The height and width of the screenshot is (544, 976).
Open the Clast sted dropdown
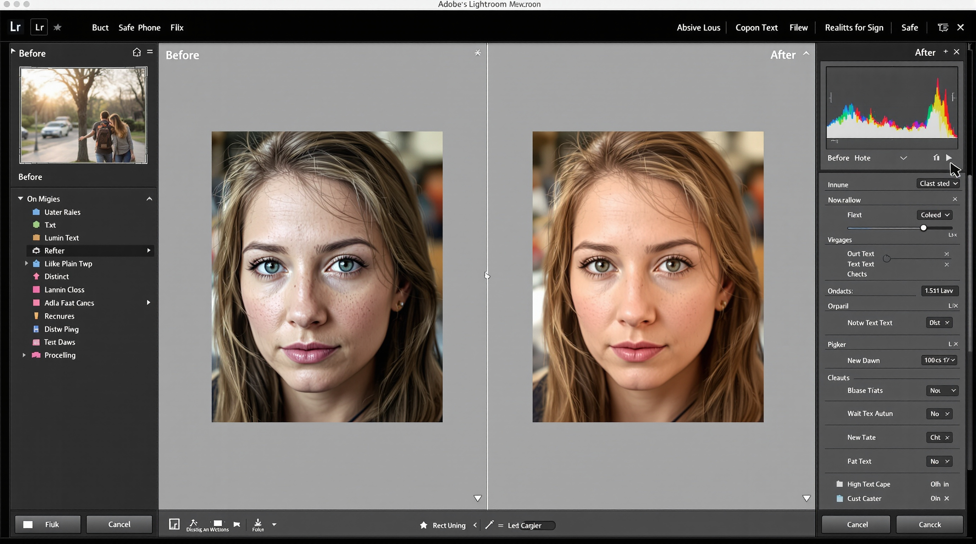[938, 183]
